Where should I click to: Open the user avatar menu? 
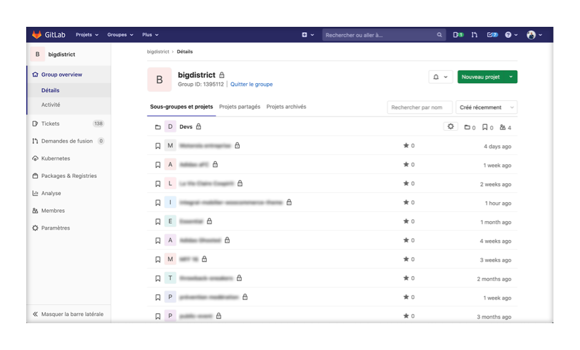click(x=534, y=35)
